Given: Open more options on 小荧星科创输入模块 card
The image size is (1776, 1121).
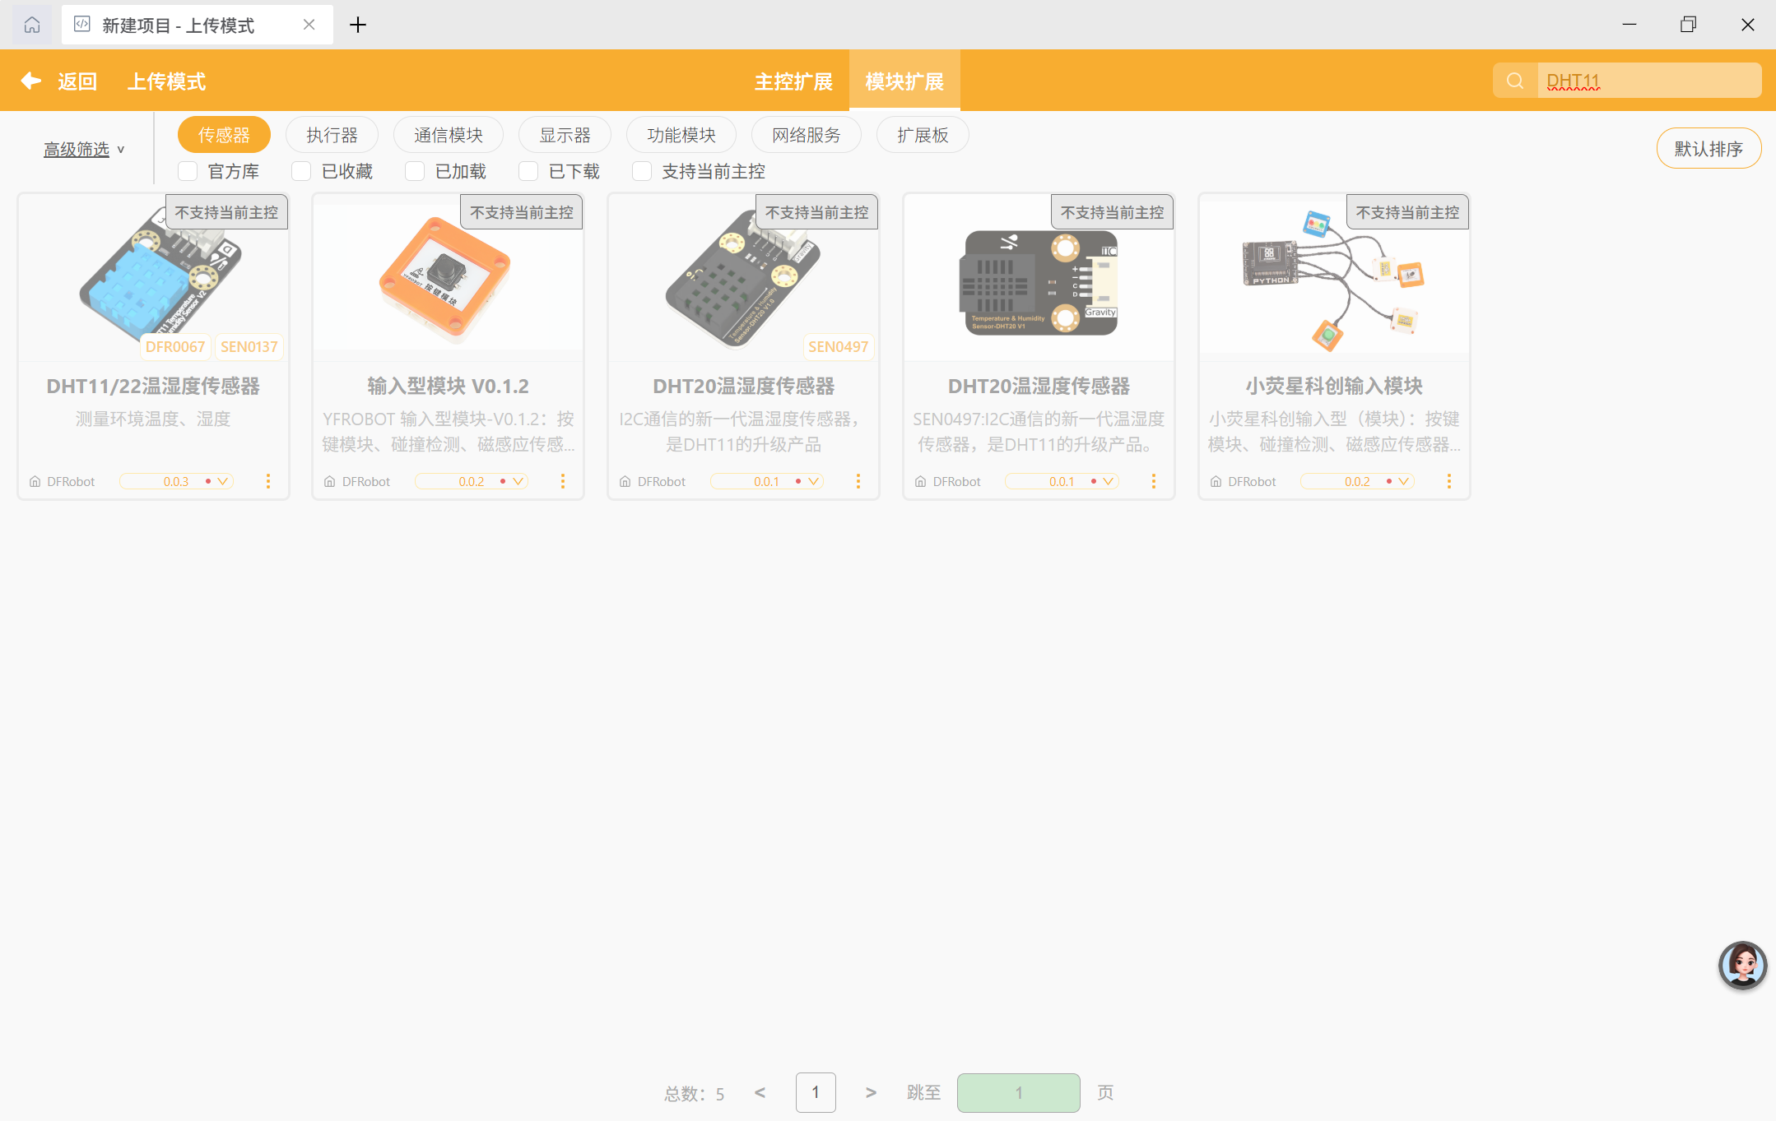Looking at the screenshot, I should tap(1448, 481).
